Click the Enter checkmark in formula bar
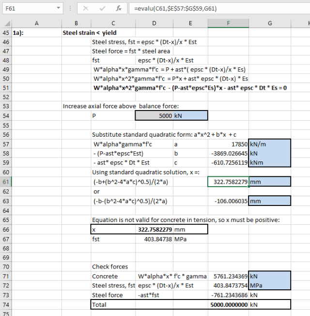This screenshot has height=316, width=310. click(x=102, y=9)
